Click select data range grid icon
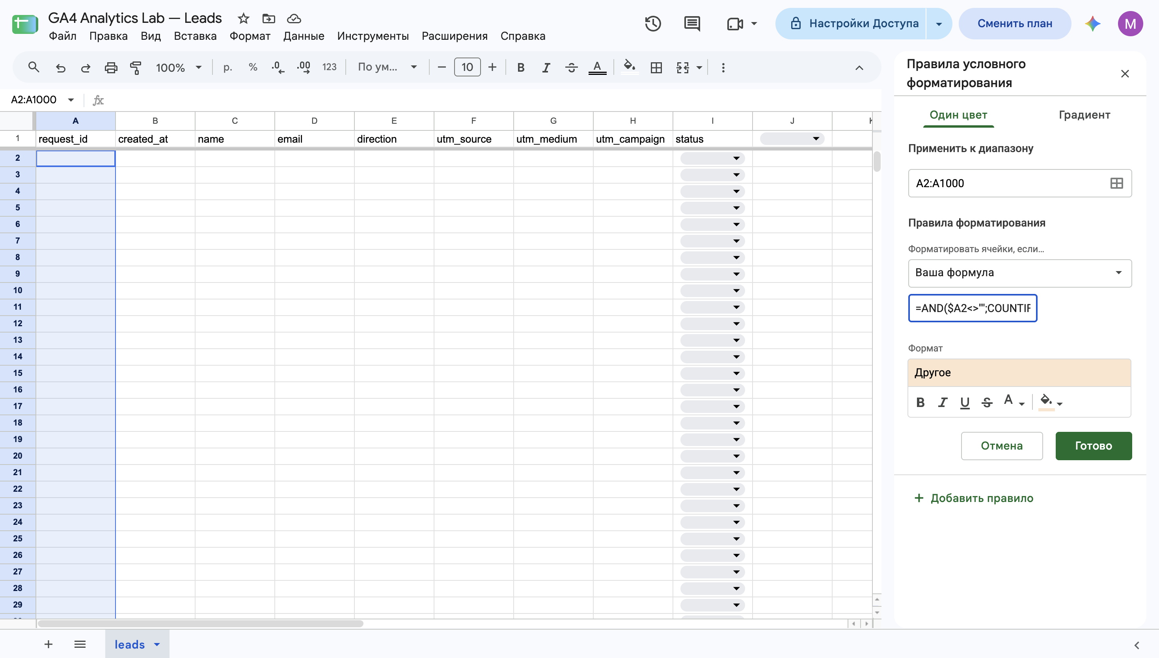 tap(1116, 183)
